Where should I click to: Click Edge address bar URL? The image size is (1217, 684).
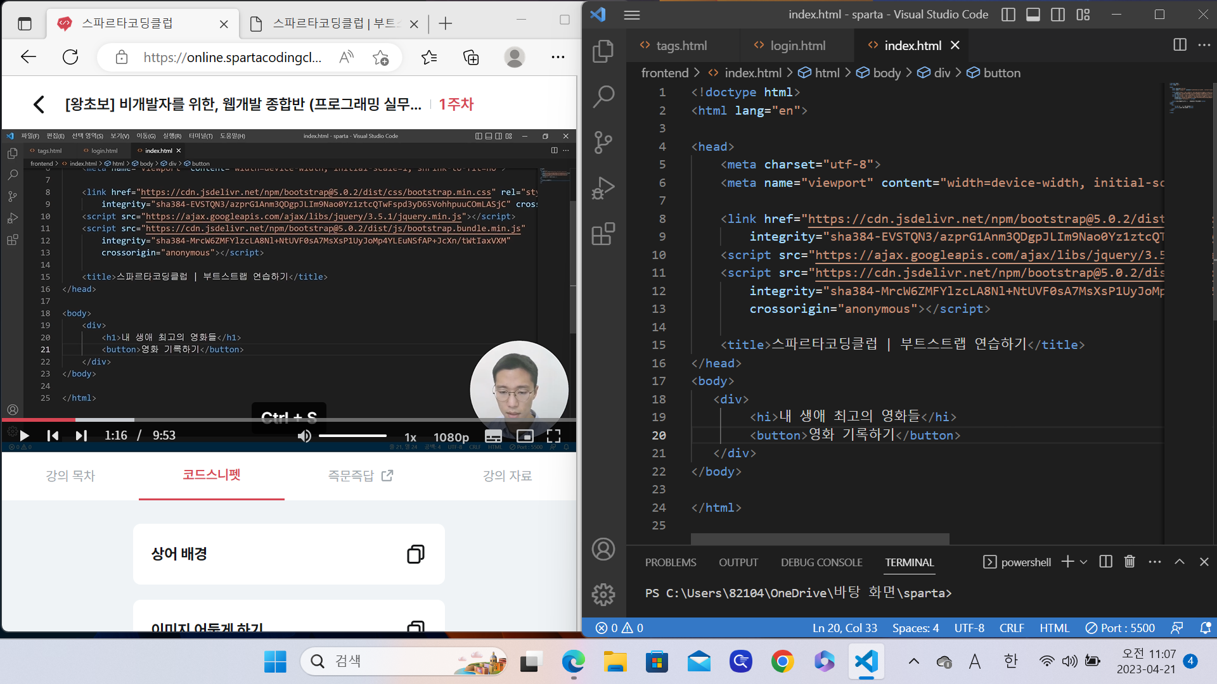(232, 58)
